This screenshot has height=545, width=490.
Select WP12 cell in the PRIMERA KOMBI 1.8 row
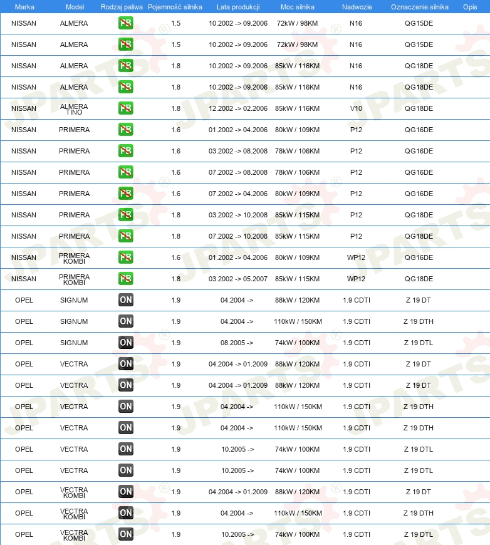click(356, 279)
